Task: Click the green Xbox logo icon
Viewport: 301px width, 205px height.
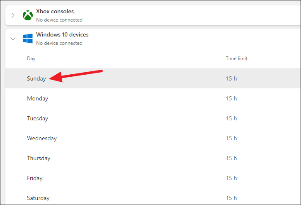Action: [28, 15]
